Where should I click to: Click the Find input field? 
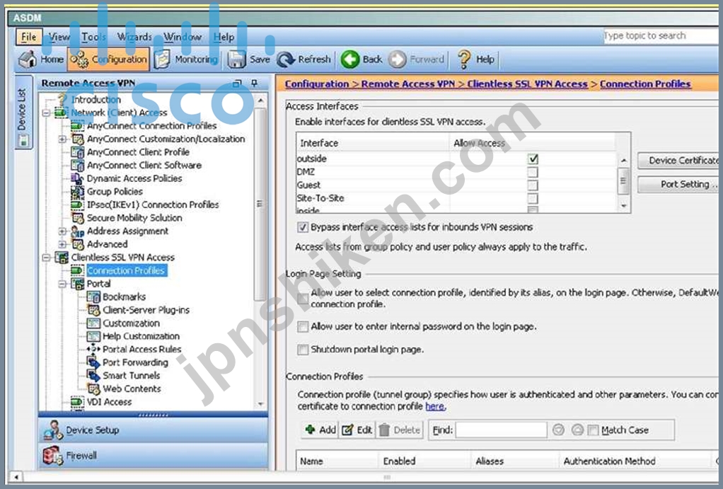501,430
